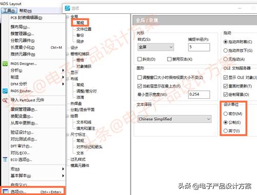Select 分割/混合平面 in options tree
Screen dimensions: 257x195
coord(83,110)
